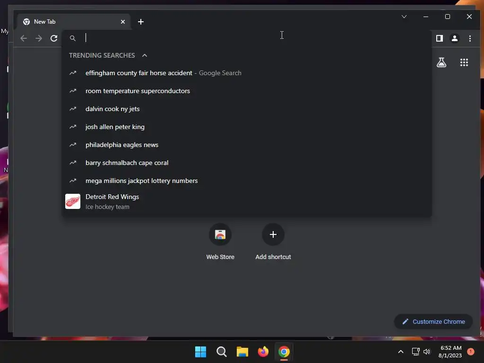The image size is (484, 363).
Task: Select 'josh allen peter king' suggestion
Action: pos(247,127)
